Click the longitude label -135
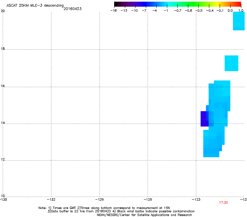Image resolution: width=247 pixels, height=217 pixels. point(3,200)
